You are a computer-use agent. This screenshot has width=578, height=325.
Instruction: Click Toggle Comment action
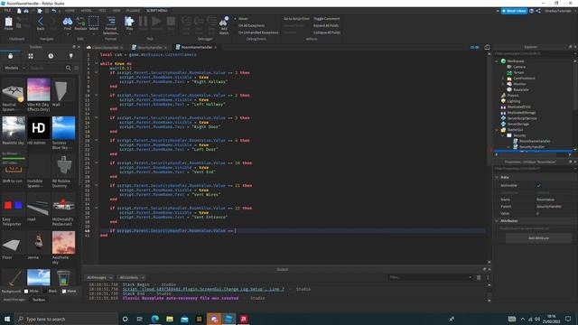point(327,18)
